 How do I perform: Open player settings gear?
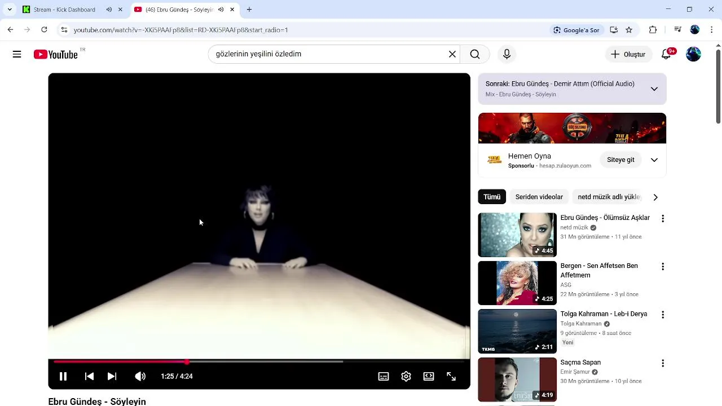406,376
